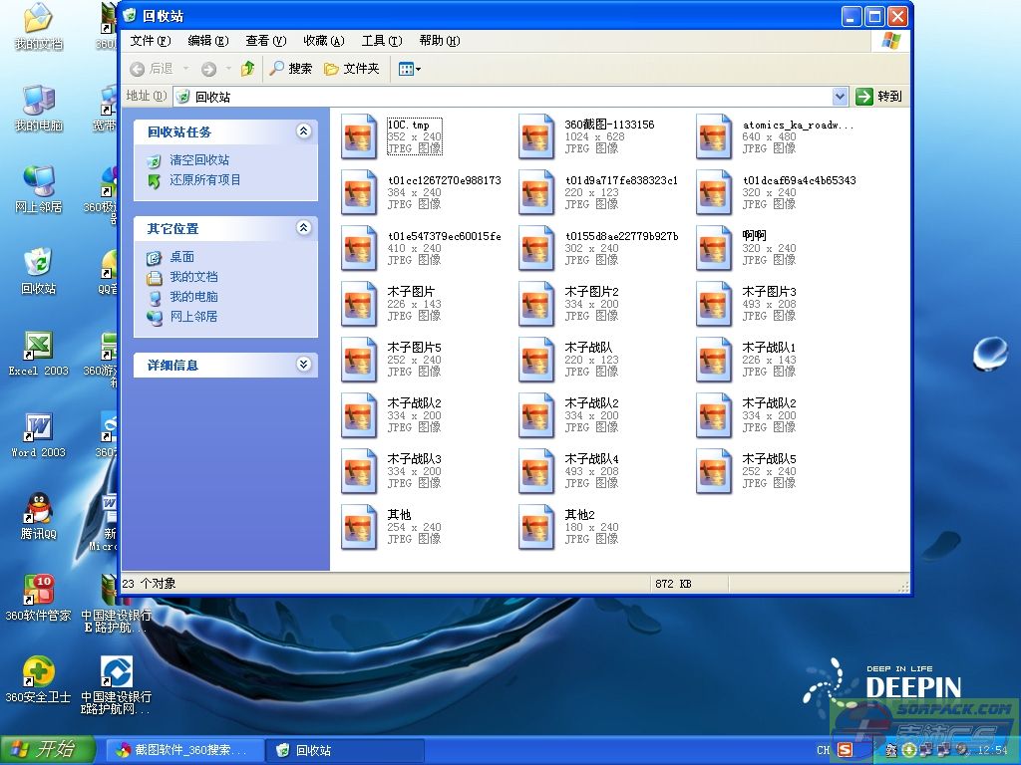Click Restore all items link

coord(204,180)
